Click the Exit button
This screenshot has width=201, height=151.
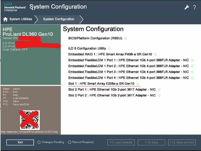tap(20, 142)
